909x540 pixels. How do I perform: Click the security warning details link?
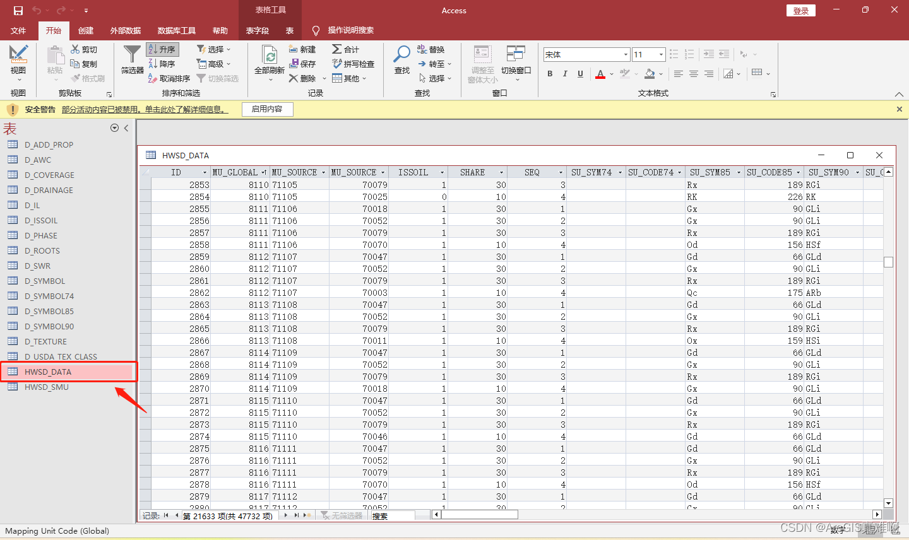pyautogui.click(x=145, y=110)
